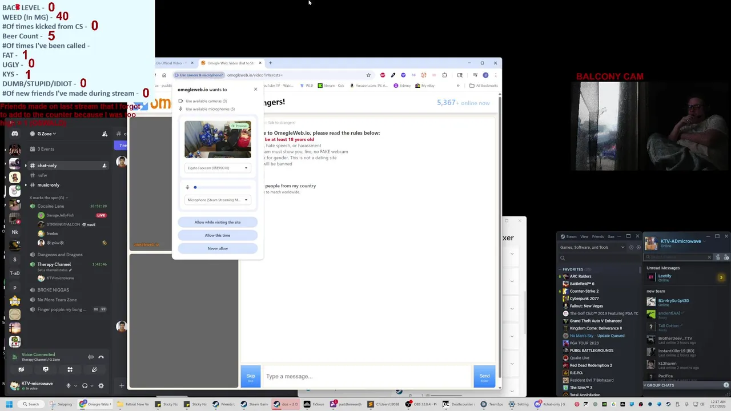Click Steam add a friend icon
The image size is (731, 411).
point(726,257)
